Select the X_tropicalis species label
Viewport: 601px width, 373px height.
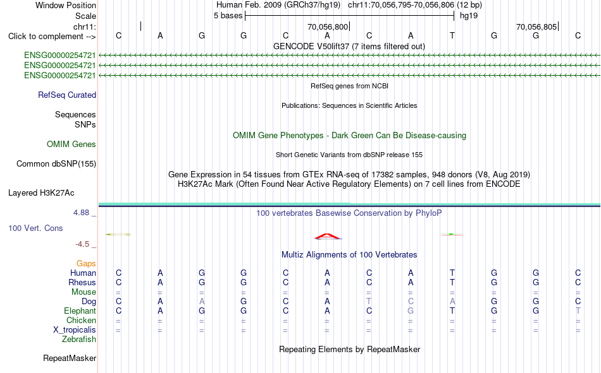75,330
